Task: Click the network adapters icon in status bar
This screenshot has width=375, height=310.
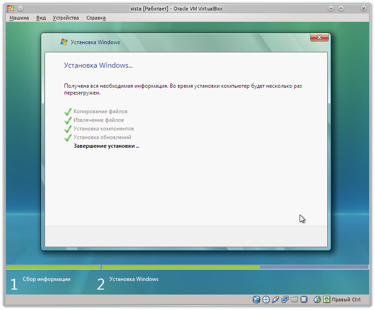Action: [285, 300]
